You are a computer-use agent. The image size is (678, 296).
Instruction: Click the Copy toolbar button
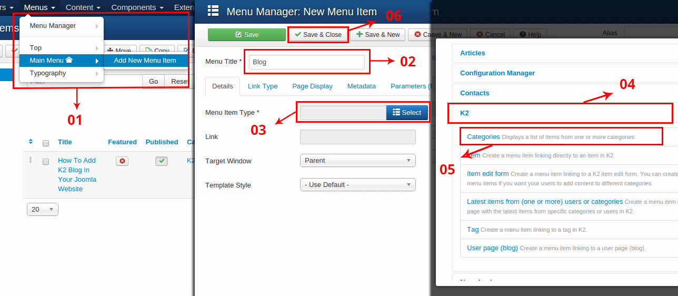click(x=157, y=51)
